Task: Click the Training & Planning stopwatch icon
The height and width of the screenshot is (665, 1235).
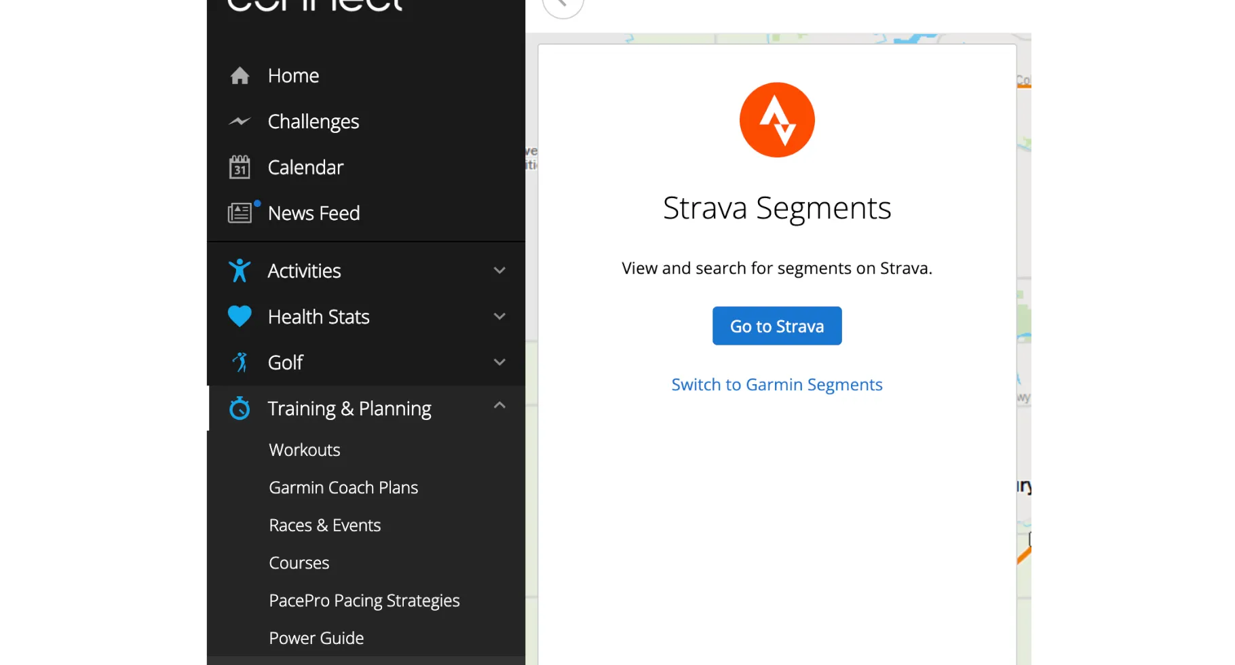Action: point(240,408)
